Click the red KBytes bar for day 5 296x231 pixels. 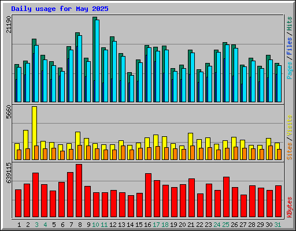(53, 204)
